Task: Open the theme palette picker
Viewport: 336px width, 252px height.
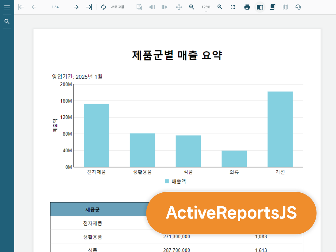Action: (298, 7)
